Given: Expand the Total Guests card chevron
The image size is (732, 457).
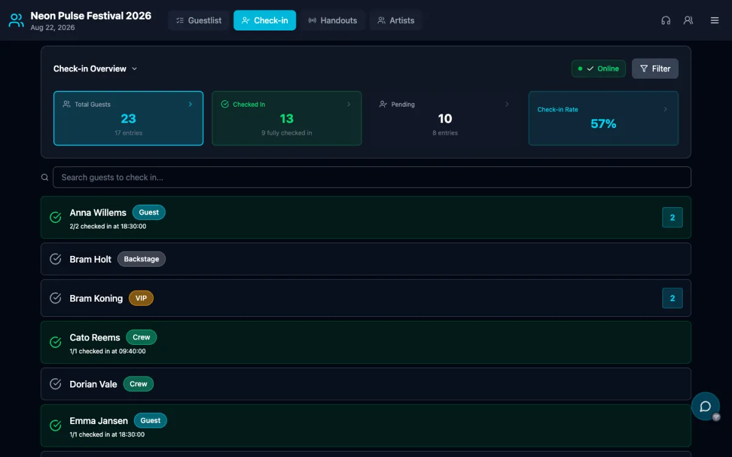Looking at the screenshot, I should click(x=190, y=104).
